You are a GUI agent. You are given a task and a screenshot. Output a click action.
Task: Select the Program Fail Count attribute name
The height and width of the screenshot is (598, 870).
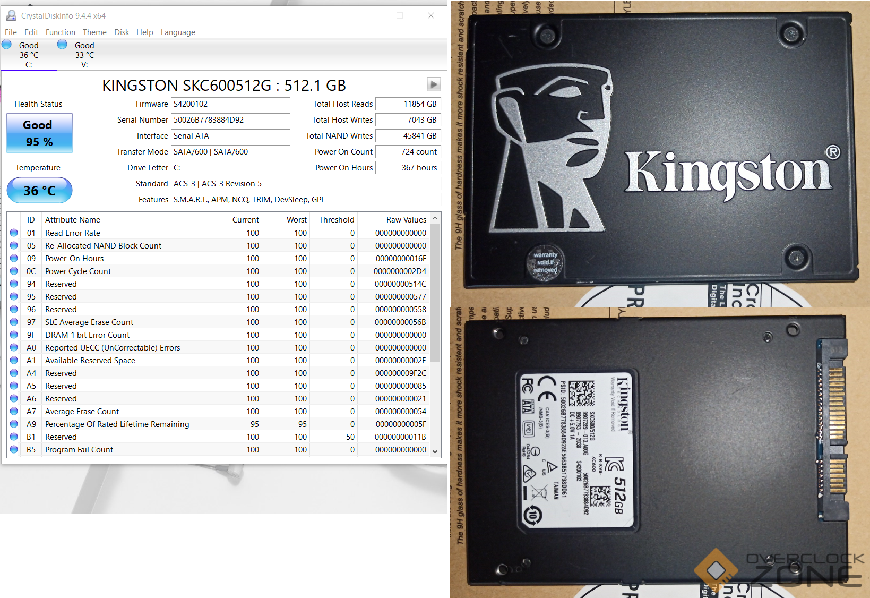point(79,450)
